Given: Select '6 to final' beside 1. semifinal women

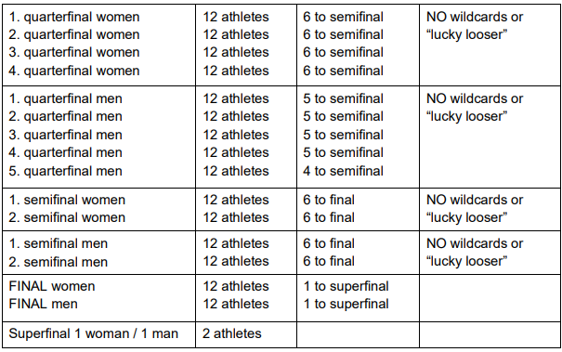Looking at the screenshot, I should (329, 200).
